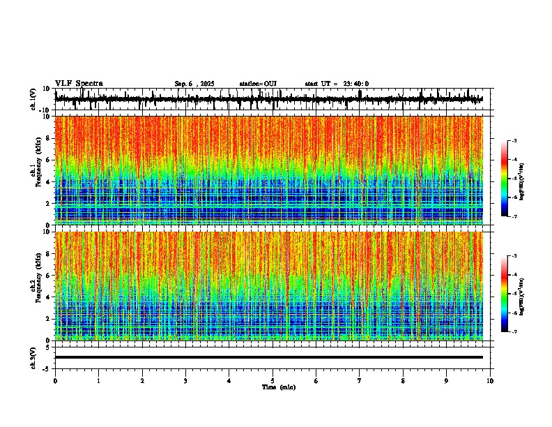Click the "8" kHz tick on ch.2 spectrogram
The image size is (552, 427).
[x=48, y=254]
